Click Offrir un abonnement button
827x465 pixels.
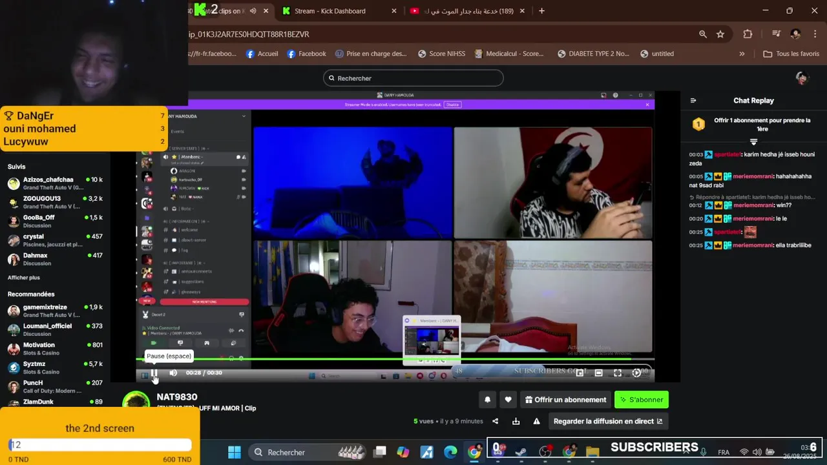click(x=565, y=400)
